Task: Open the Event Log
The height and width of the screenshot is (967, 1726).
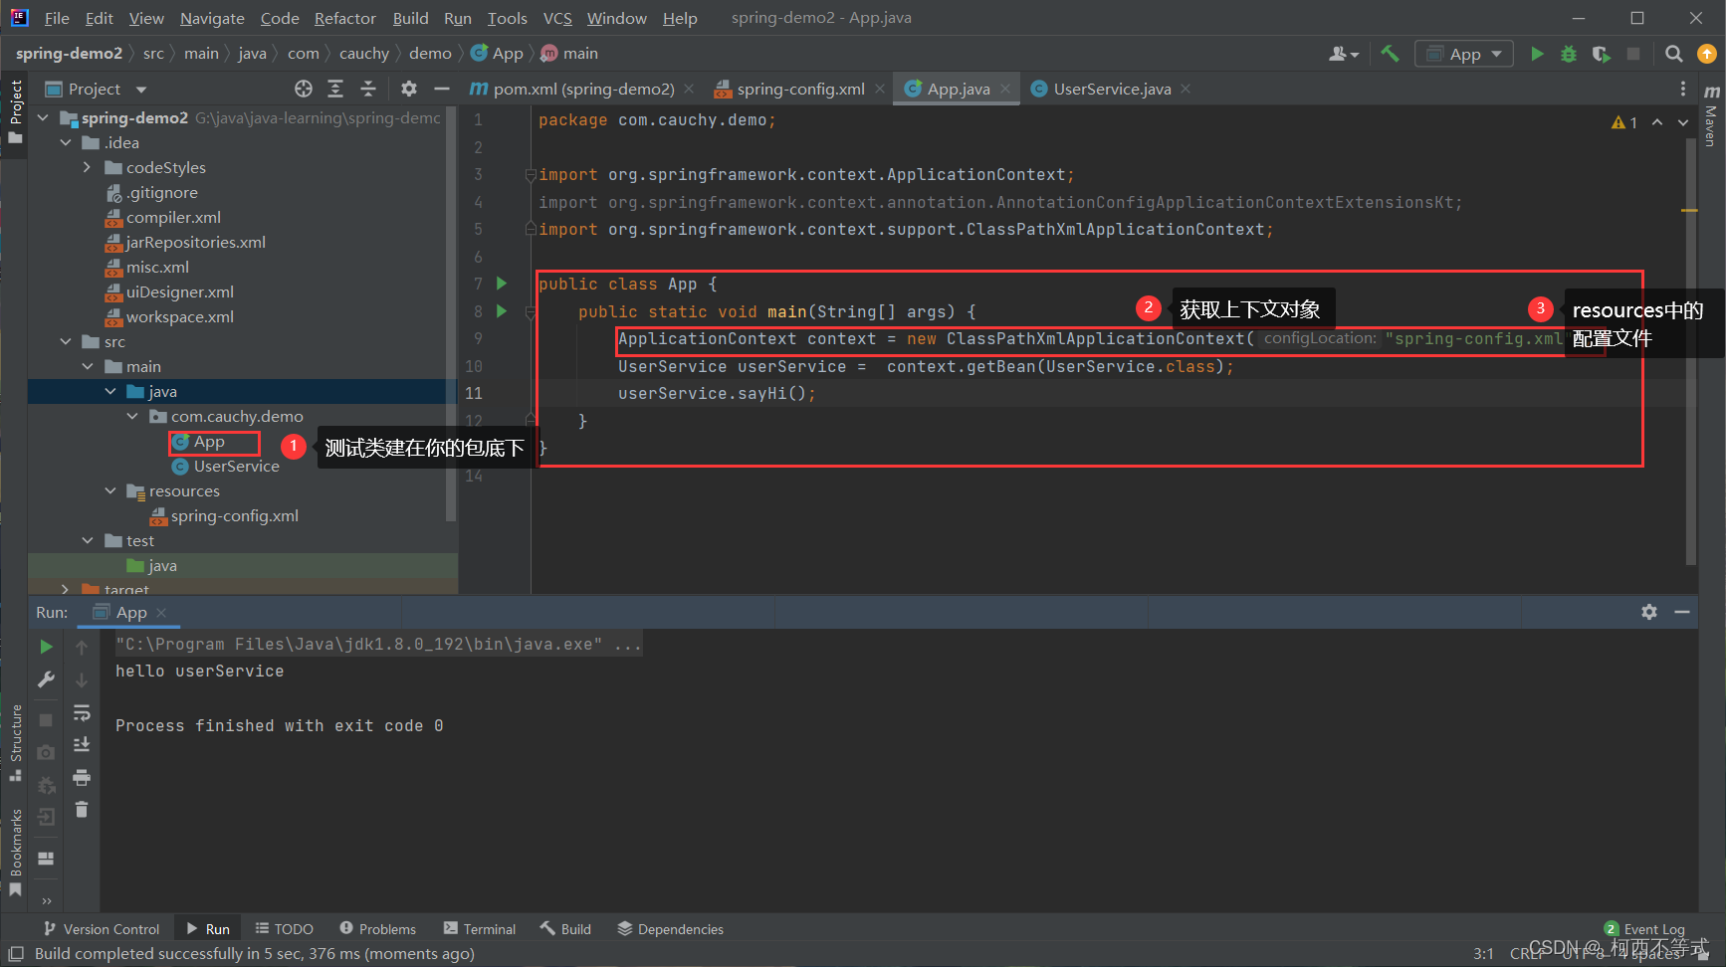Action: click(x=1644, y=928)
